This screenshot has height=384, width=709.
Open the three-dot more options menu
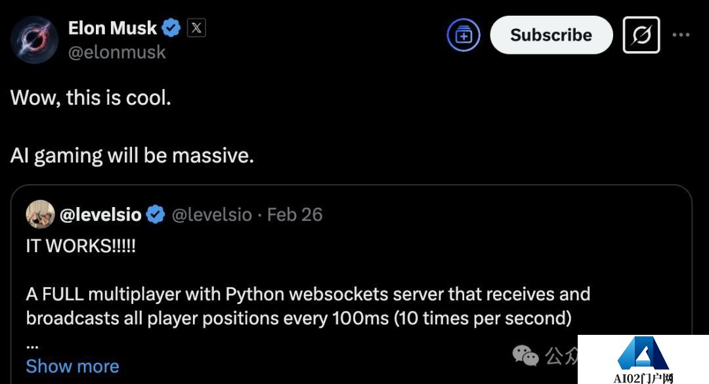pos(681,35)
